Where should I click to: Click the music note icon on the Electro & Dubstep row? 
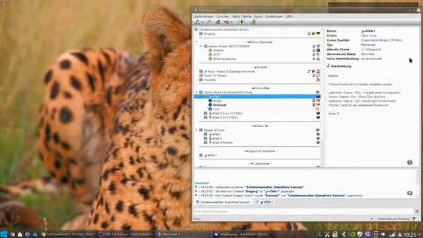tap(309, 71)
